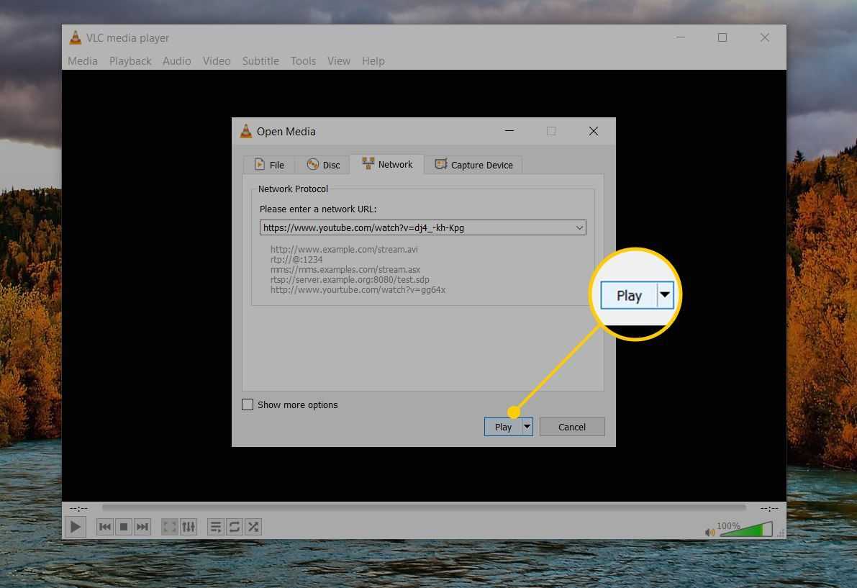Open the View menu

[x=339, y=61]
